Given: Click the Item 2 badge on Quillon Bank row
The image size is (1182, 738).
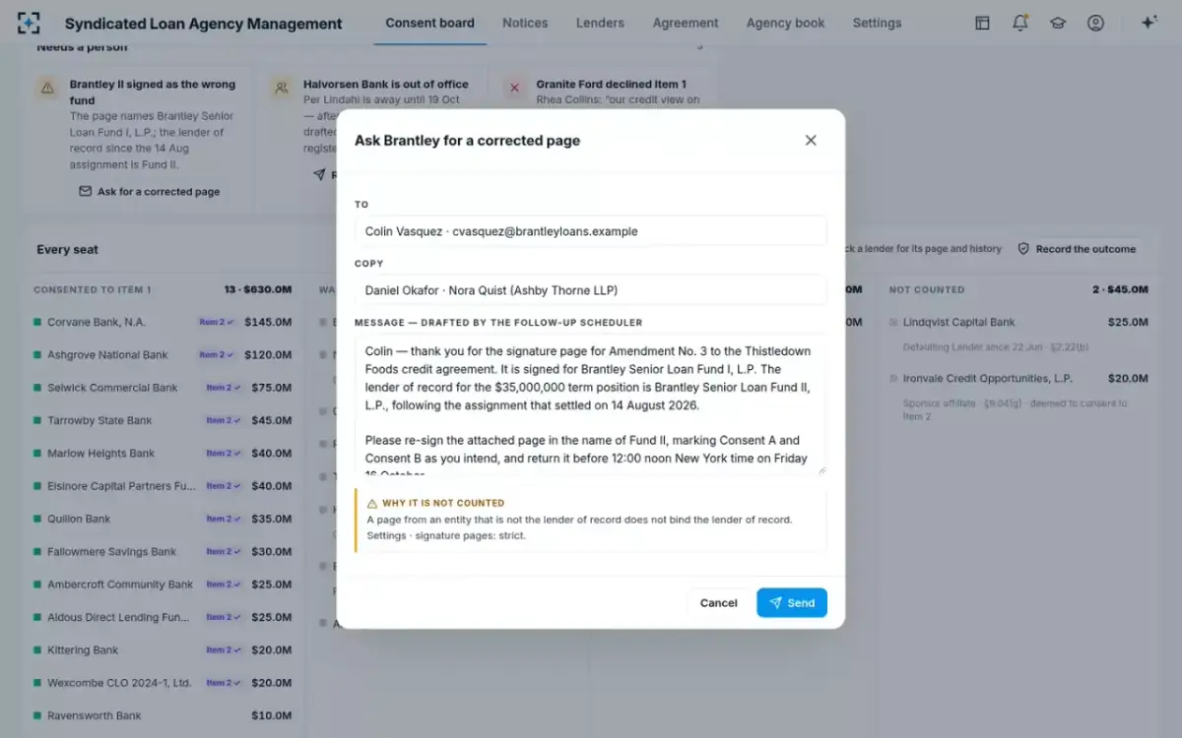Looking at the screenshot, I should [222, 519].
